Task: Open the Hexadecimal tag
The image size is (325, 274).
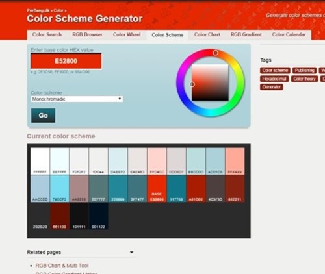Action: click(274, 79)
